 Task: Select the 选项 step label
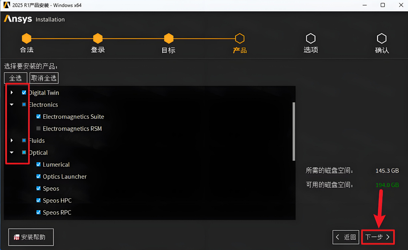coord(311,50)
